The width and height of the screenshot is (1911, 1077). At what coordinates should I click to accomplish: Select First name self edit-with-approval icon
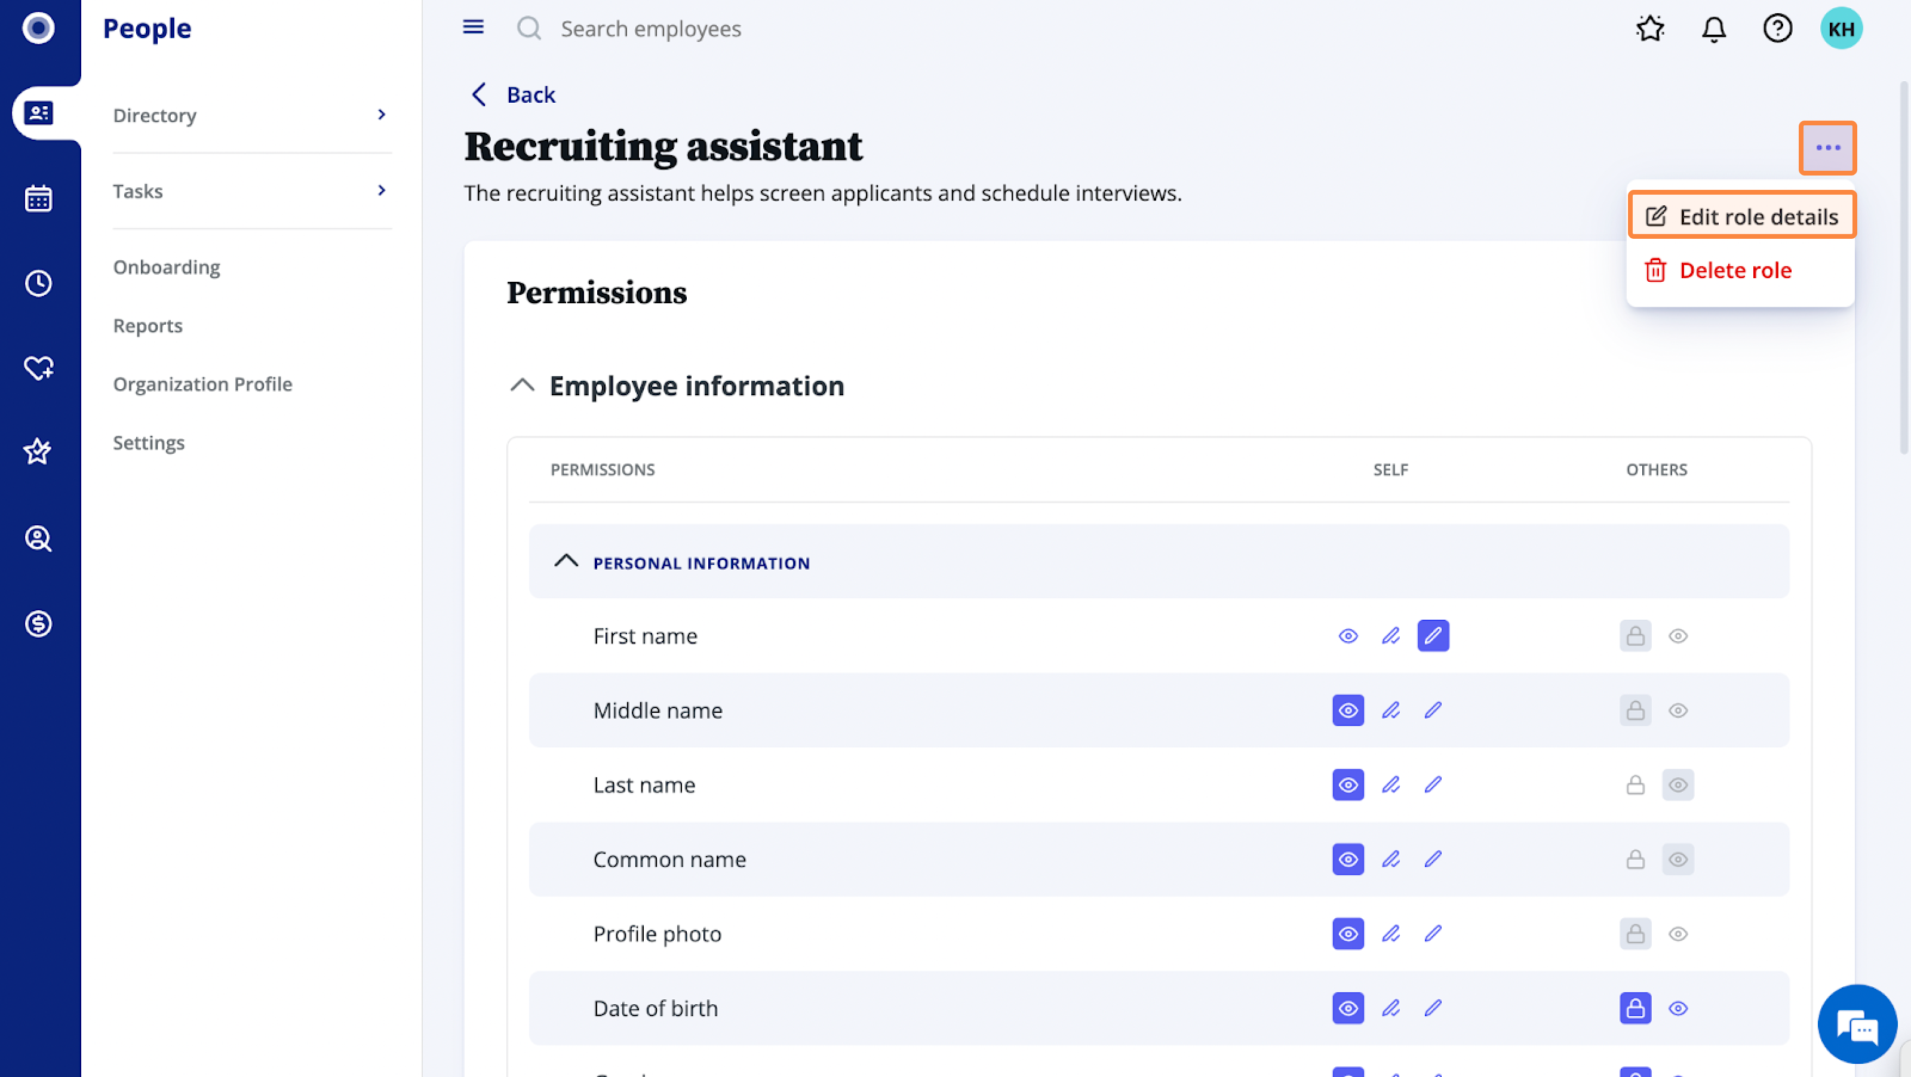click(1390, 636)
